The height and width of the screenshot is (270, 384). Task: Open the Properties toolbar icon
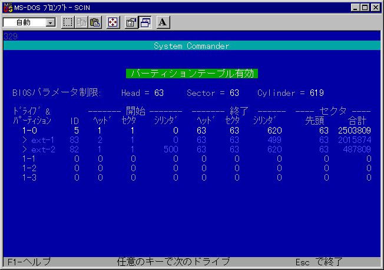coord(131,22)
